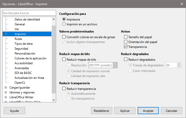Image resolution: width=186 pixels, height=118 pixels.
Task: Open Tipos de letra options
Action: tap(24, 44)
